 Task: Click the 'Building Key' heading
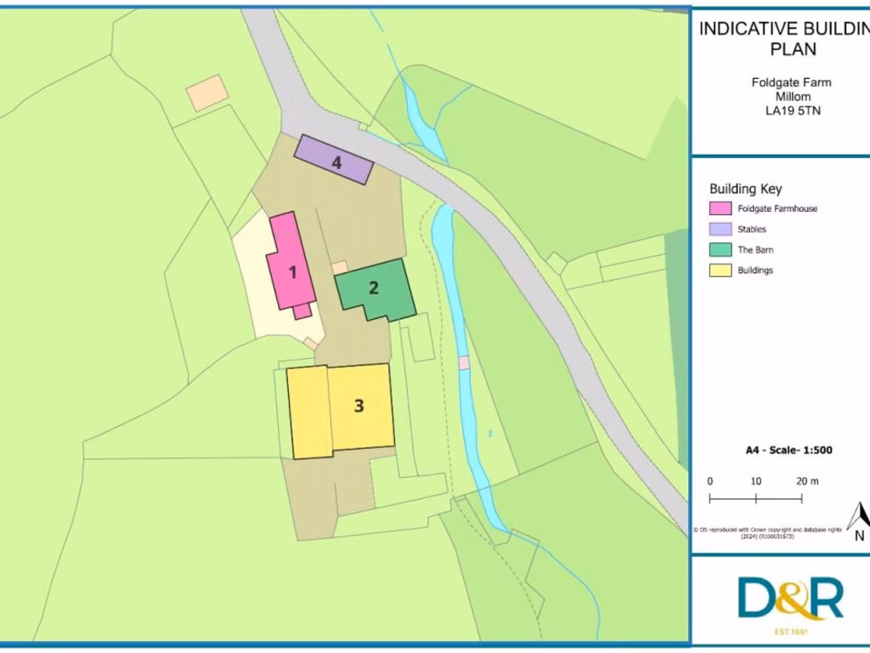click(x=745, y=189)
